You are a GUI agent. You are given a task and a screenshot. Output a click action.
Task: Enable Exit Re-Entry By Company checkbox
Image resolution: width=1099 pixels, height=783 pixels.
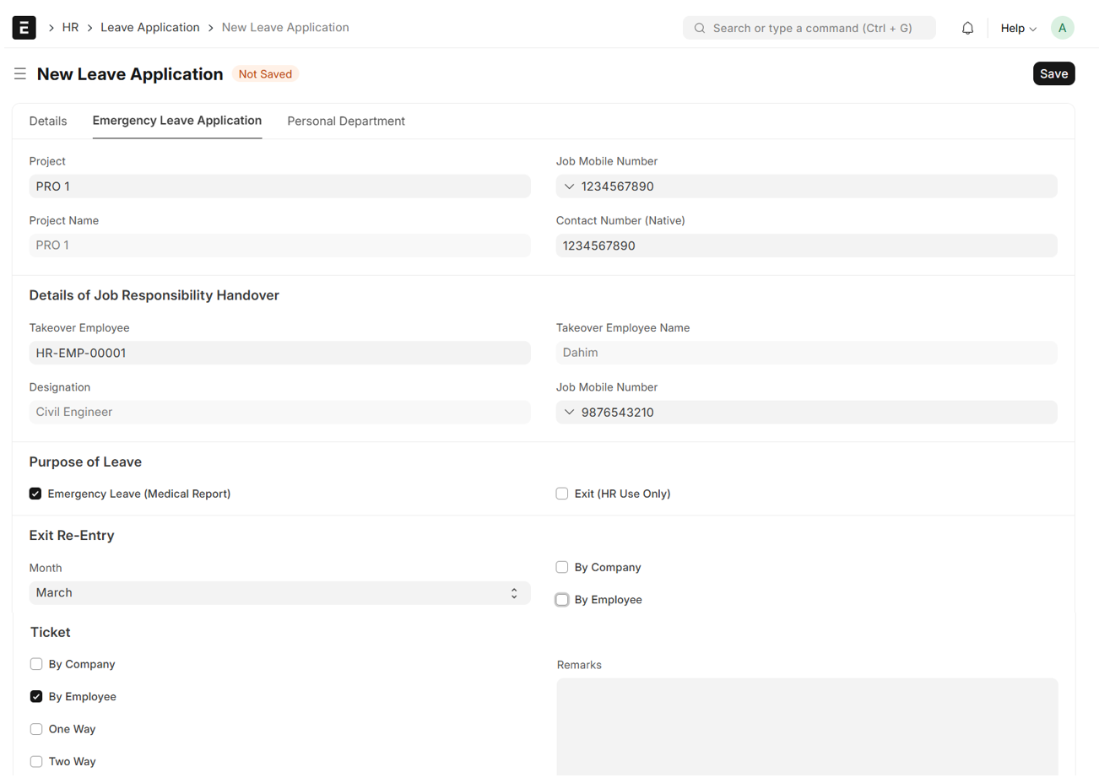[562, 567]
